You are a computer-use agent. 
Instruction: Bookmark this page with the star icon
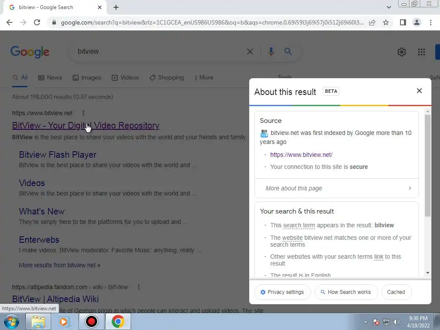[x=386, y=22]
